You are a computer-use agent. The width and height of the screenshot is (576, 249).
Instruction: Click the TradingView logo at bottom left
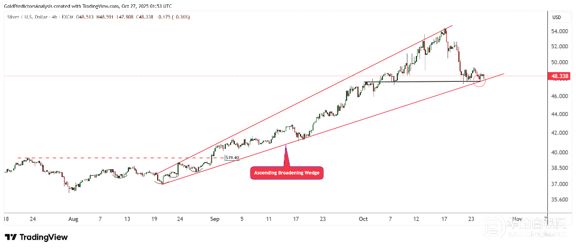coord(37,237)
